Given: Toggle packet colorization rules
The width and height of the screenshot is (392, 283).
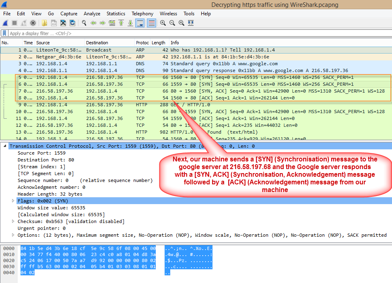Looking at the screenshot, I should click(151, 23).
